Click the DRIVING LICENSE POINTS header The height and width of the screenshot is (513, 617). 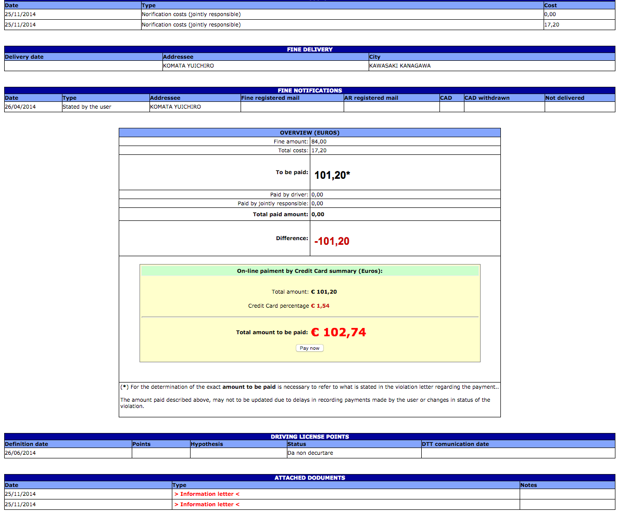[309, 437]
